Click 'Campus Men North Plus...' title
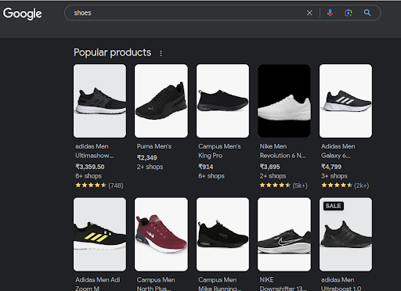This screenshot has width=401, height=291. 156,284
